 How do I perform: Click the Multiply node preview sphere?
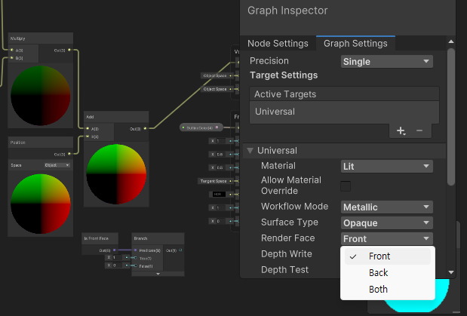(x=41, y=96)
